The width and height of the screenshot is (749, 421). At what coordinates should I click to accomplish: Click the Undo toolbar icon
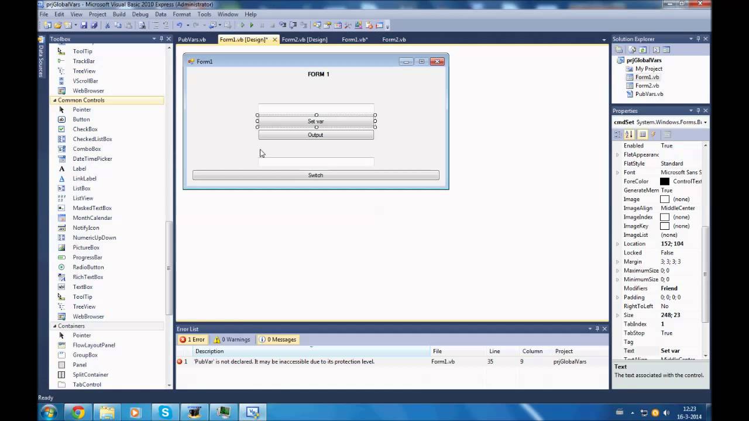179,25
